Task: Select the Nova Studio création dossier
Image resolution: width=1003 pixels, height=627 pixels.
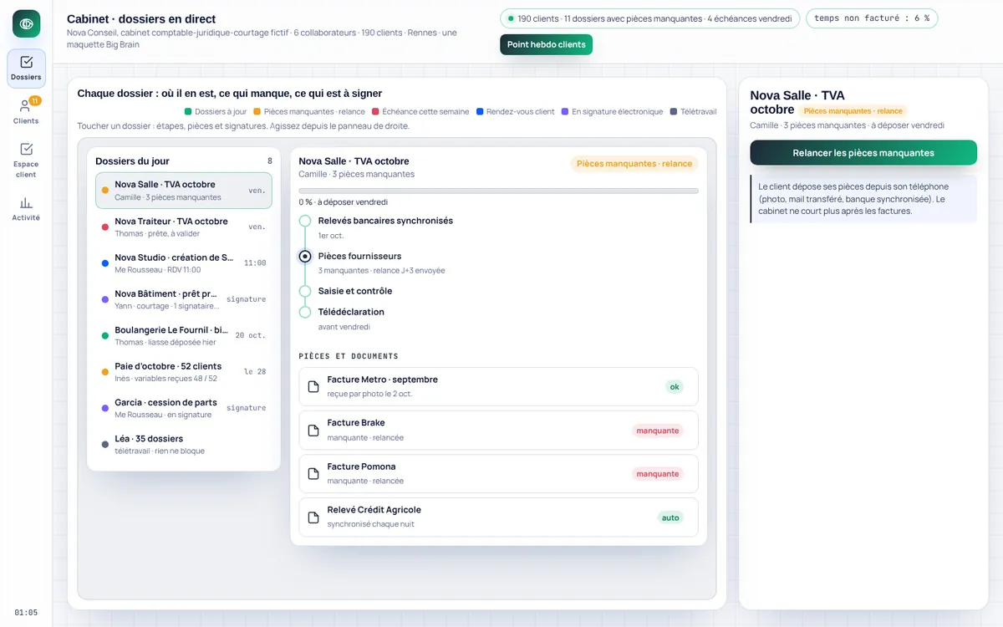Action: pos(184,263)
